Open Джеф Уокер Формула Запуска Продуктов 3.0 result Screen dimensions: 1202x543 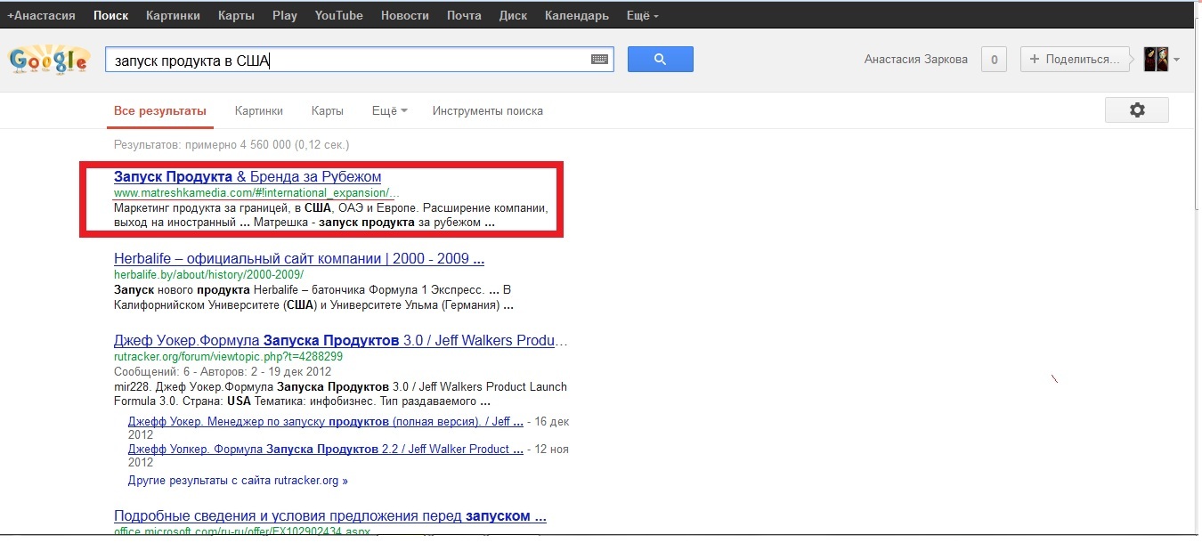click(341, 341)
